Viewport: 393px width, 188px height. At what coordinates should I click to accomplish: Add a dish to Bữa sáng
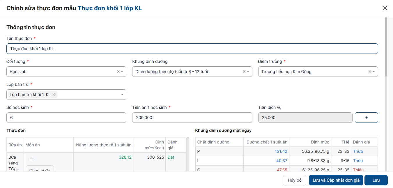(x=32, y=159)
